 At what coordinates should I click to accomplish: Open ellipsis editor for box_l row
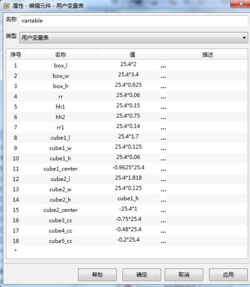point(163,65)
